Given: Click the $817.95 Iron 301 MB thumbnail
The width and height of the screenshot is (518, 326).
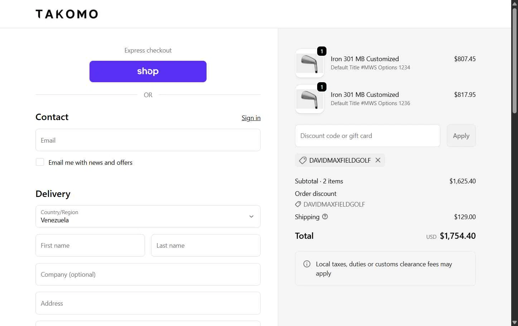Looking at the screenshot, I should (310, 99).
